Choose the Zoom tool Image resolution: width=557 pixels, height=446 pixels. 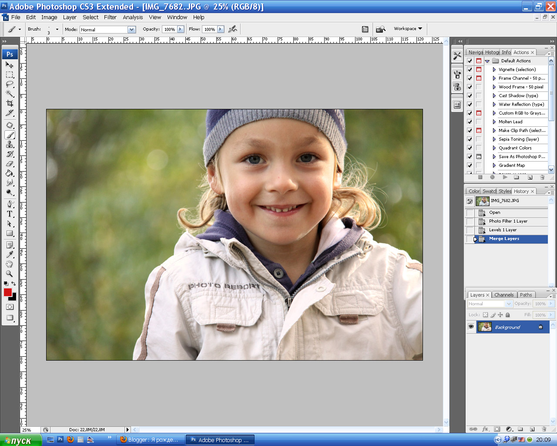click(10, 274)
